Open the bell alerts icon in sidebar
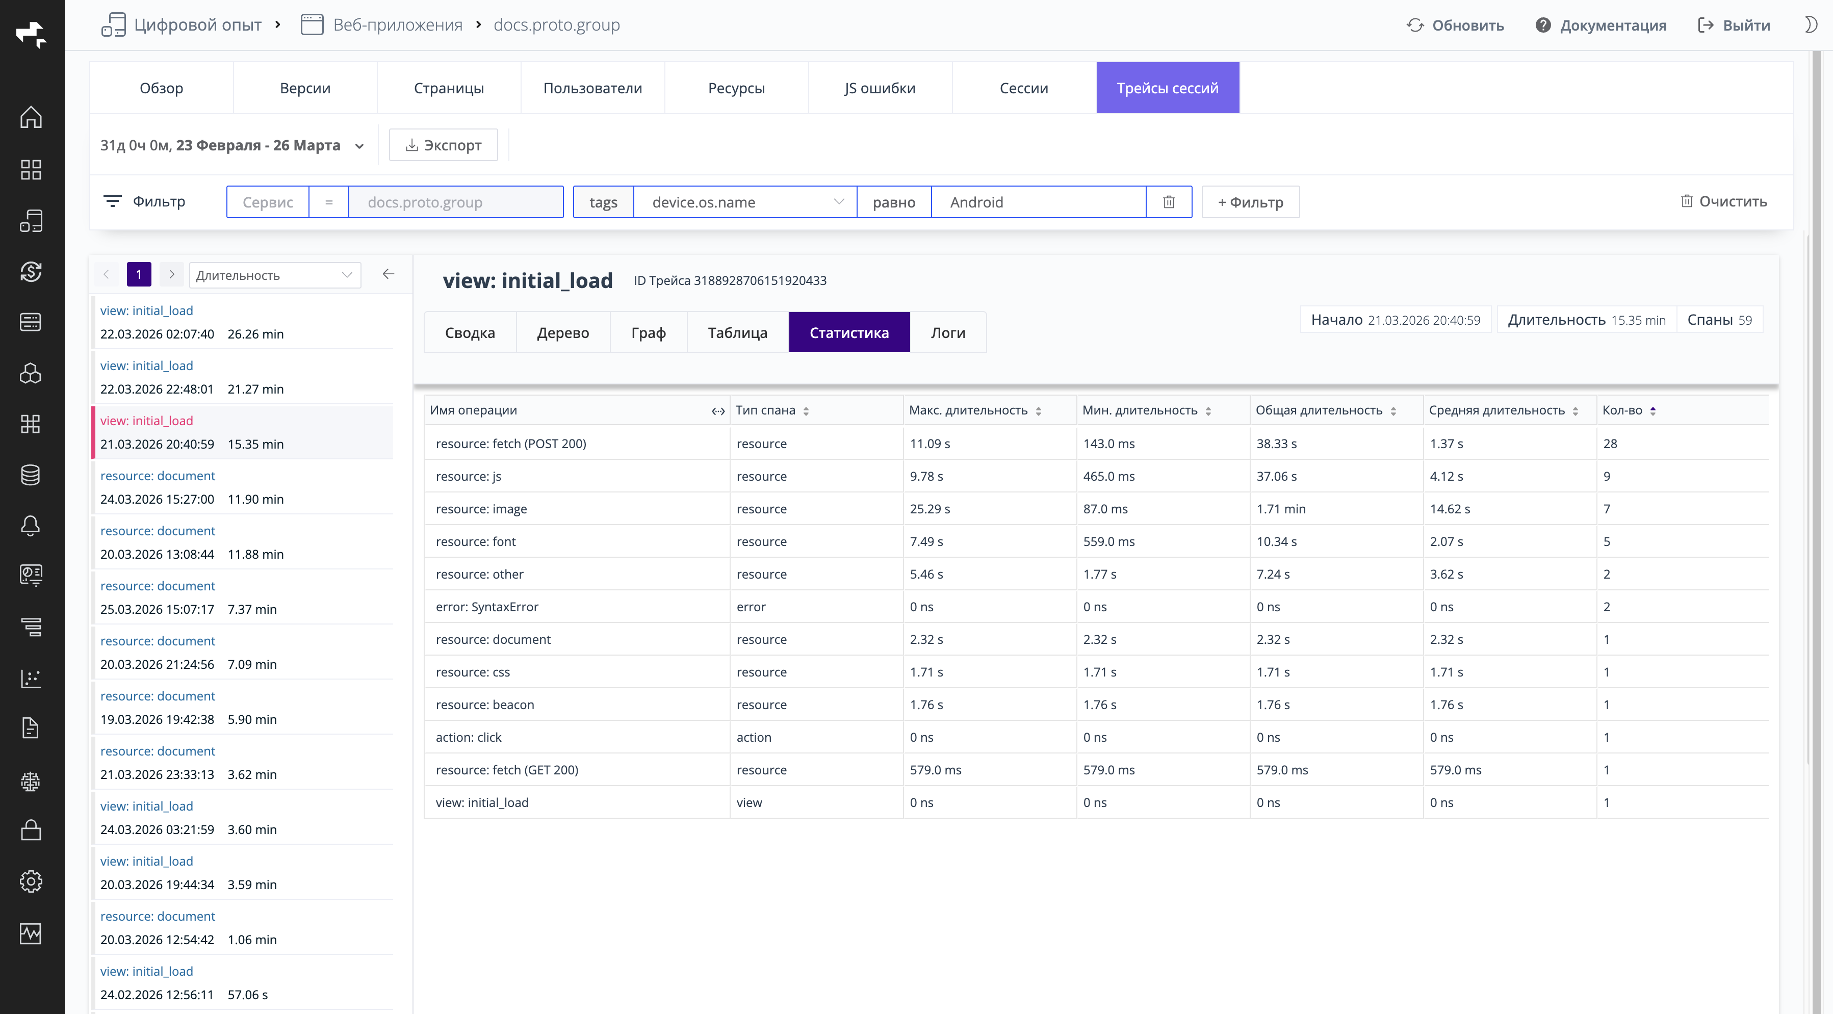 point(31,526)
